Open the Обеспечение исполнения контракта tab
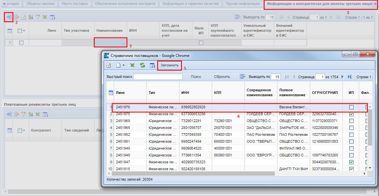This screenshot has height=196, width=379. (x=125, y=4)
